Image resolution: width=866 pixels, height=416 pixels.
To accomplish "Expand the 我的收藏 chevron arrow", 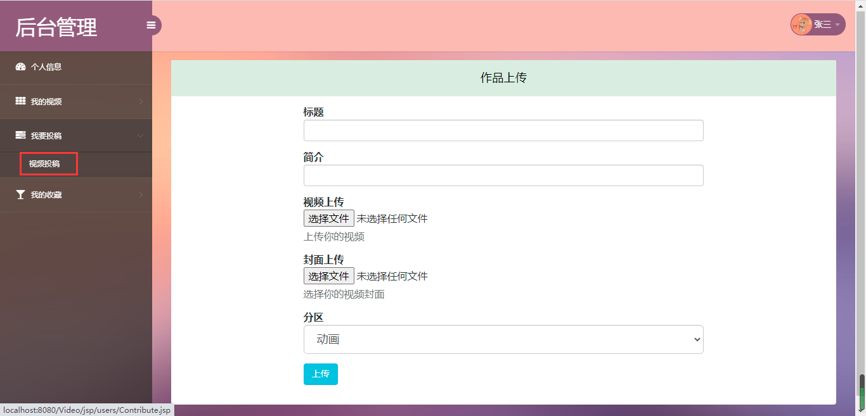I will (x=141, y=195).
